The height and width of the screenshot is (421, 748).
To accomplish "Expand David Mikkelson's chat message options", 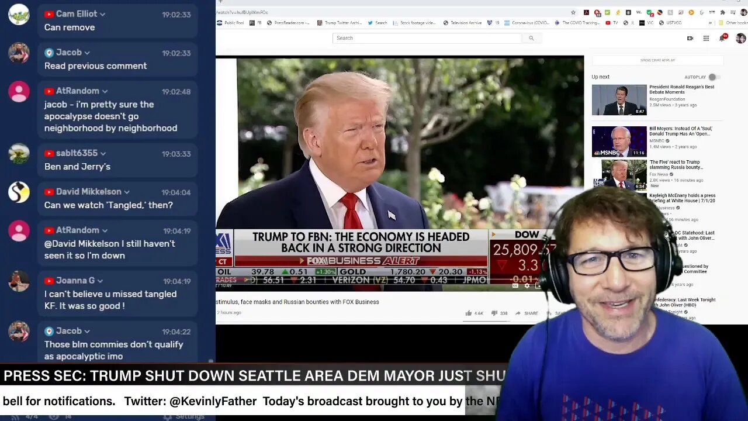I will click(127, 192).
